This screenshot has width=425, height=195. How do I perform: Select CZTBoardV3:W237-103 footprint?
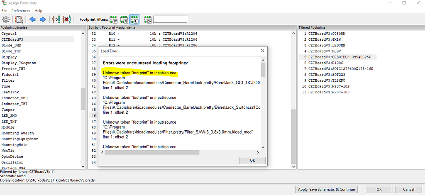coord(329,92)
